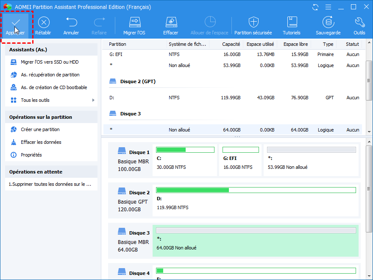Select the pending operation Supprimer toutes les données
This screenshot has height=280, width=373.
[50, 185]
